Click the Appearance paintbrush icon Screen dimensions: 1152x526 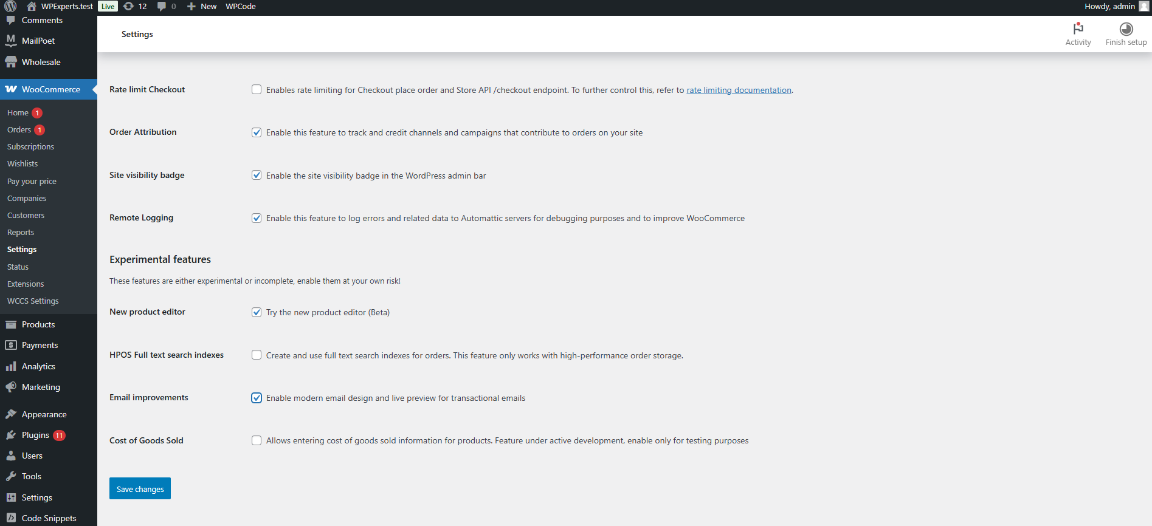point(11,414)
